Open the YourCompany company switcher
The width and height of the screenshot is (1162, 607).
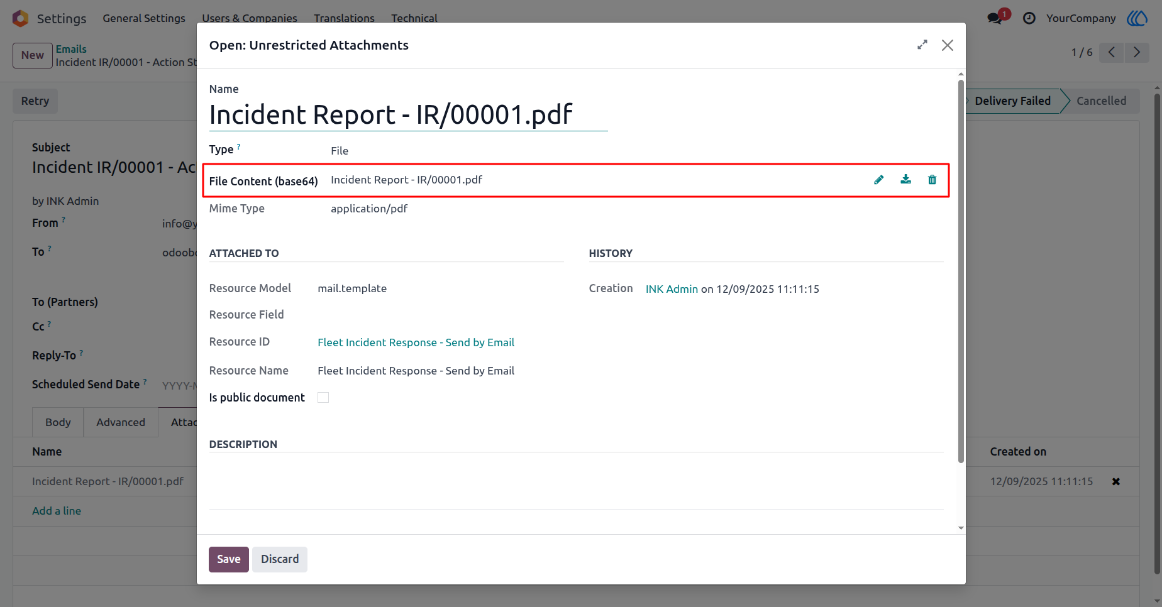[1081, 18]
